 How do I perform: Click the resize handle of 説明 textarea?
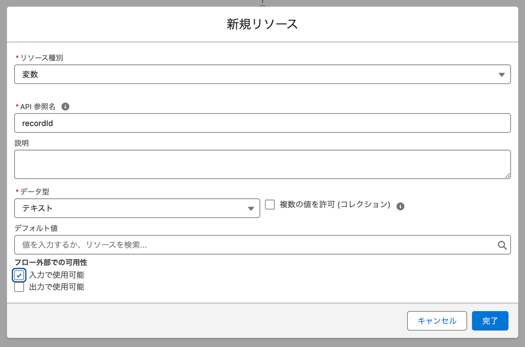pyautogui.click(x=507, y=175)
